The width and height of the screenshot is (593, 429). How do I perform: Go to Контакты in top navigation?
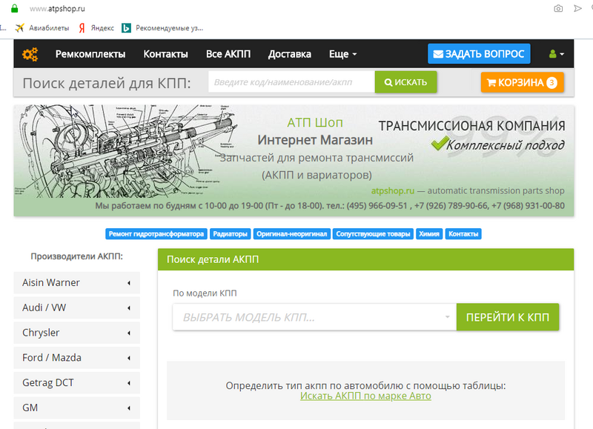click(165, 54)
